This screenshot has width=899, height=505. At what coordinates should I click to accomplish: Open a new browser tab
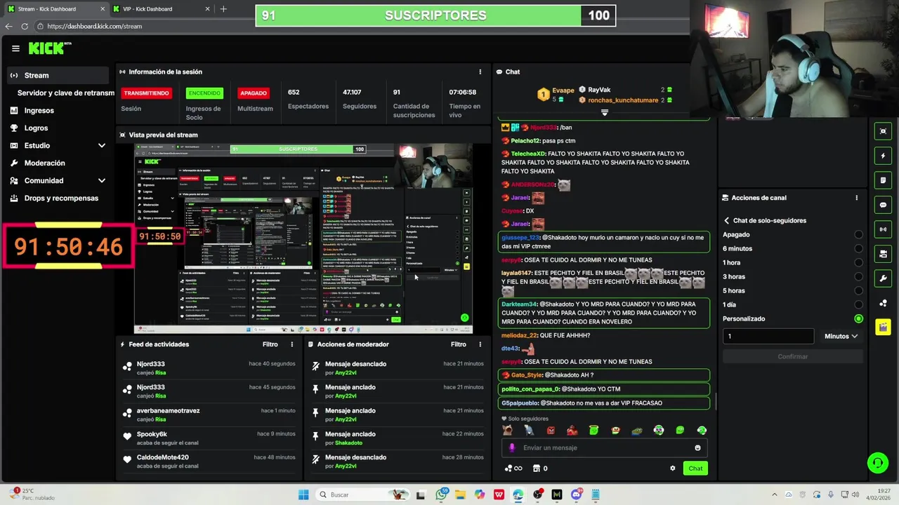223,9
